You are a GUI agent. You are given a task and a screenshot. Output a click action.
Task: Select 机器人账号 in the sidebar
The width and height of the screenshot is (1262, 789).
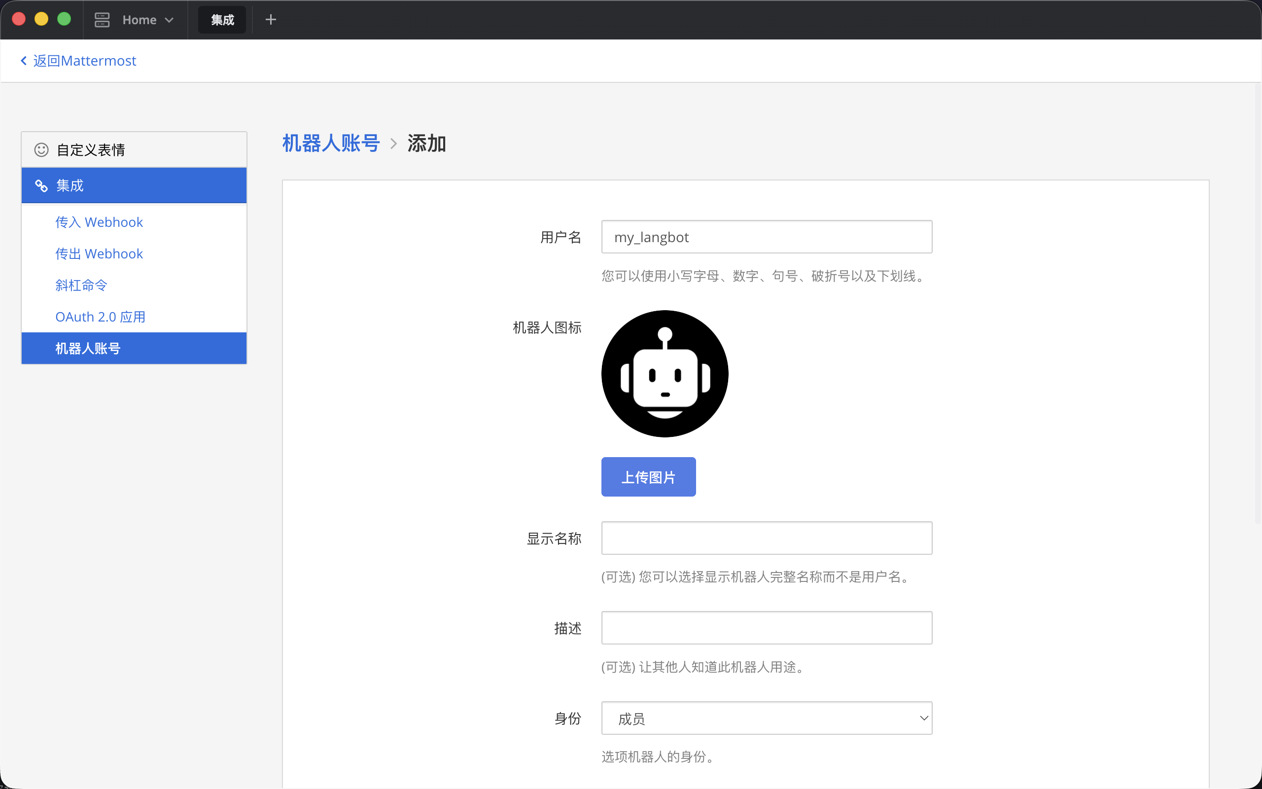point(134,348)
